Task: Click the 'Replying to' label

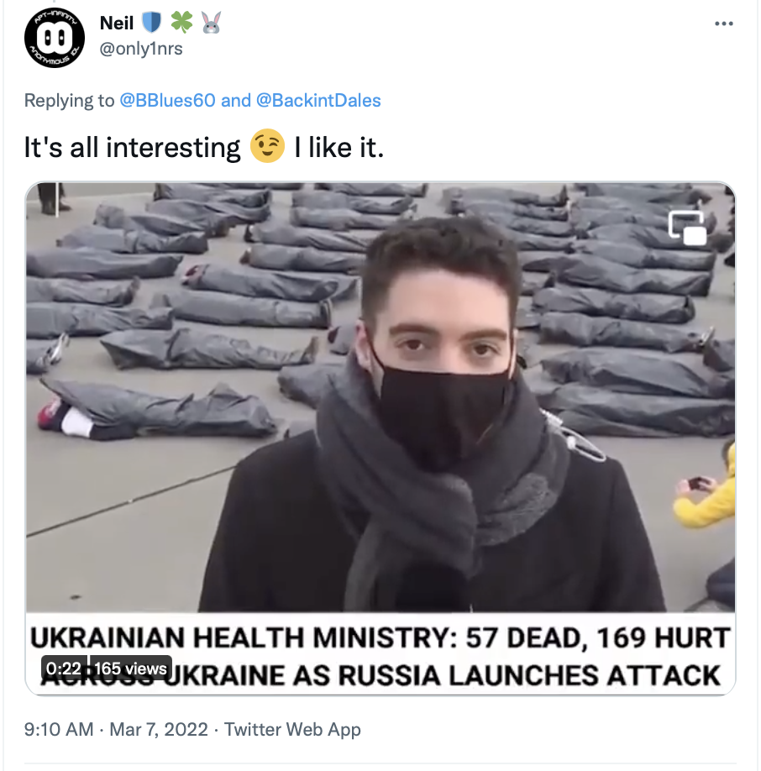Action: 70,100
